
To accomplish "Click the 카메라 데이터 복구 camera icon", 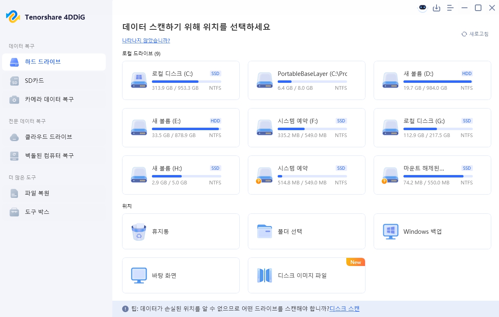I will [x=14, y=100].
